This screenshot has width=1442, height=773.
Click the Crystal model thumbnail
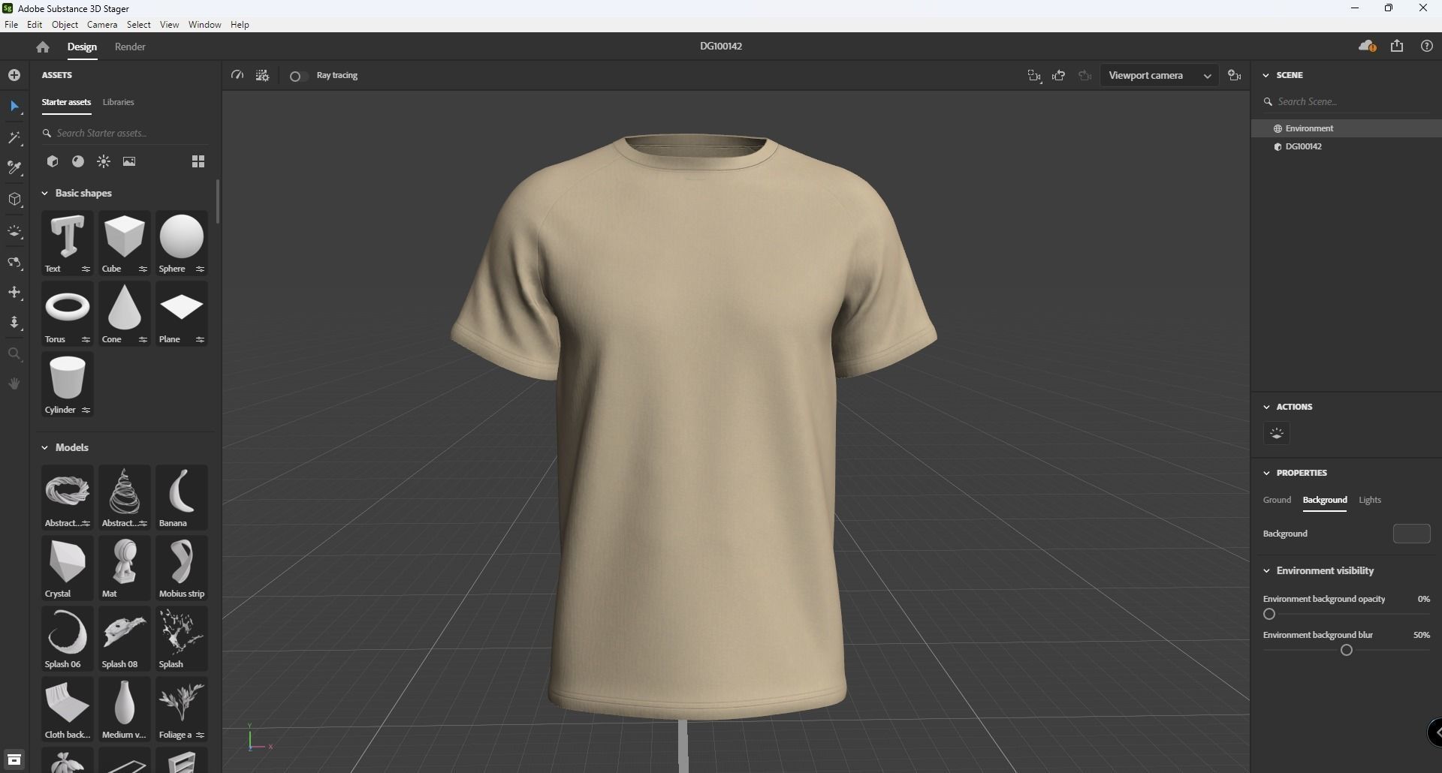[68, 568]
